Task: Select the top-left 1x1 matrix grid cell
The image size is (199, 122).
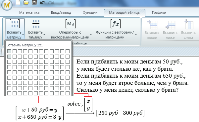Action: 9,51
